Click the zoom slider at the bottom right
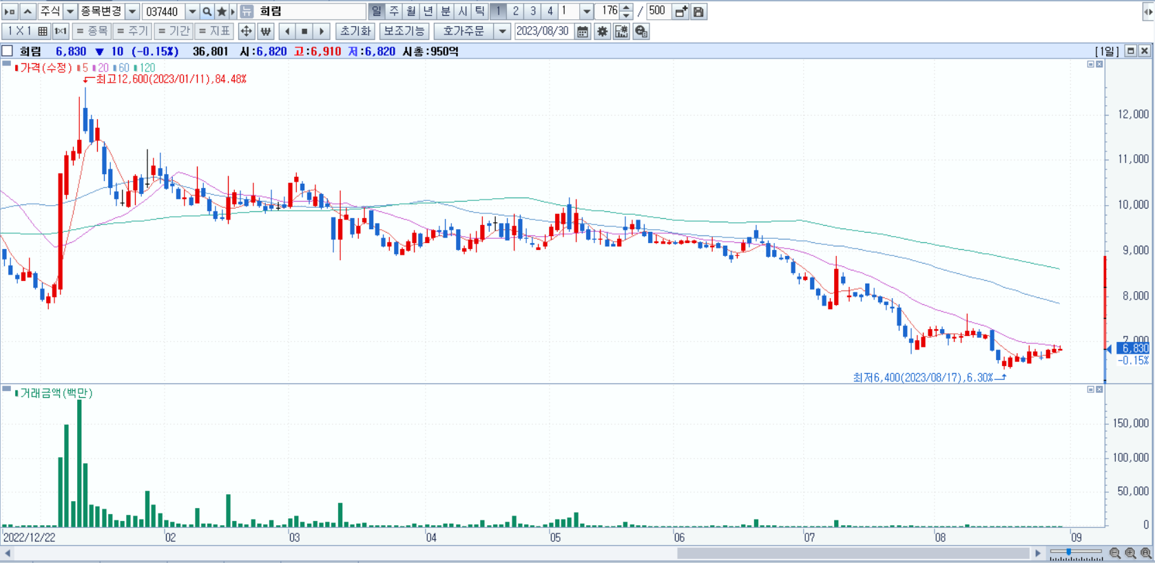The height and width of the screenshot is (563, 1155). [x=1076, y=553]
